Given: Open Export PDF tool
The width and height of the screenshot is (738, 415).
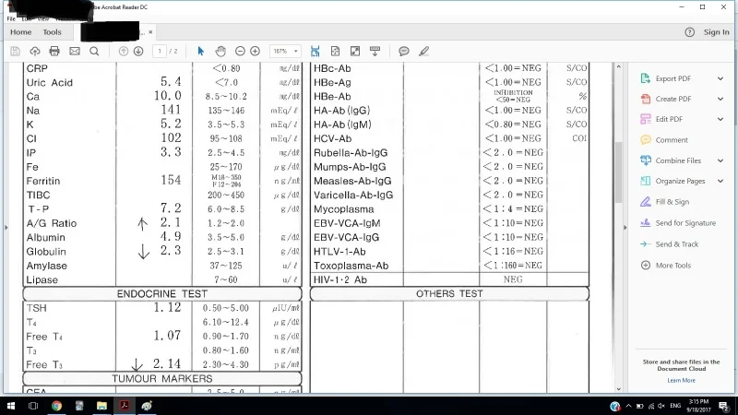Looking at the screenshot, I should pyautogui.click(x=673, y=78).
